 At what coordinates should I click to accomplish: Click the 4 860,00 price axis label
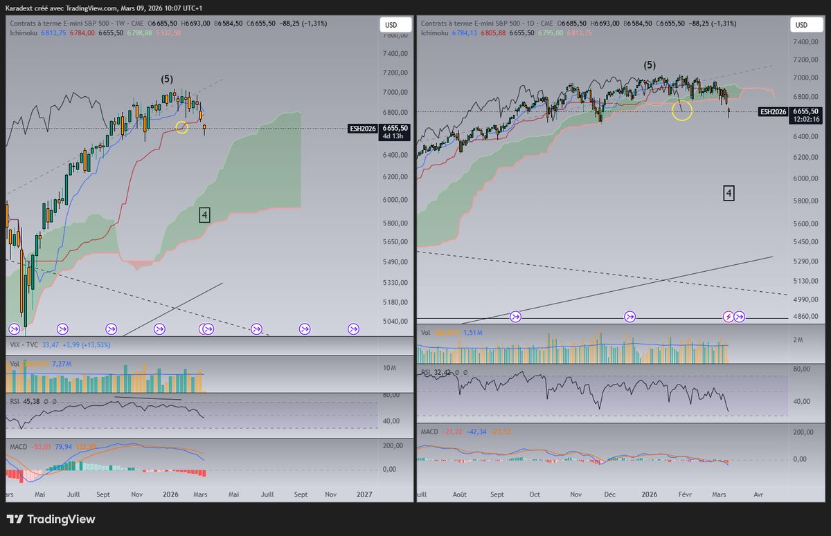(805, 317)
